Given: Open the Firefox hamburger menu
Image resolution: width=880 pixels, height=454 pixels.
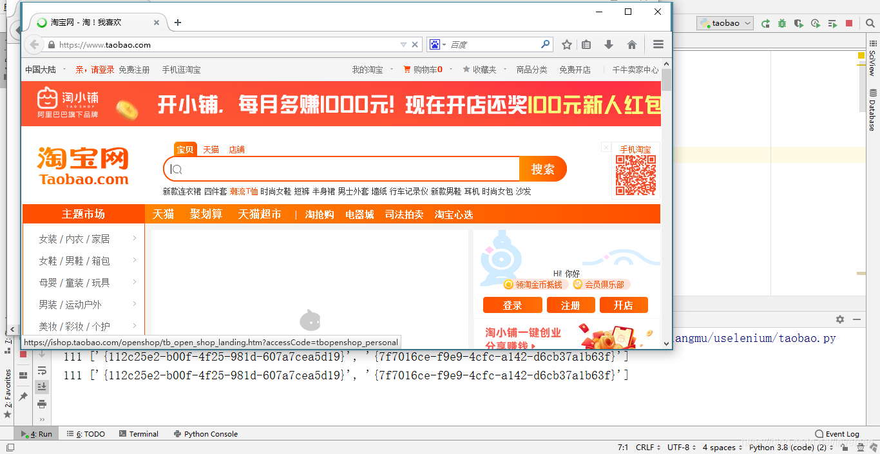Looking at the screenshot, I should (658, 44).
